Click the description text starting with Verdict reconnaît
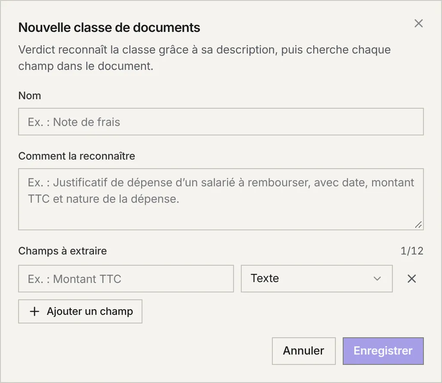442x383 pixels. tap(204, 58)
